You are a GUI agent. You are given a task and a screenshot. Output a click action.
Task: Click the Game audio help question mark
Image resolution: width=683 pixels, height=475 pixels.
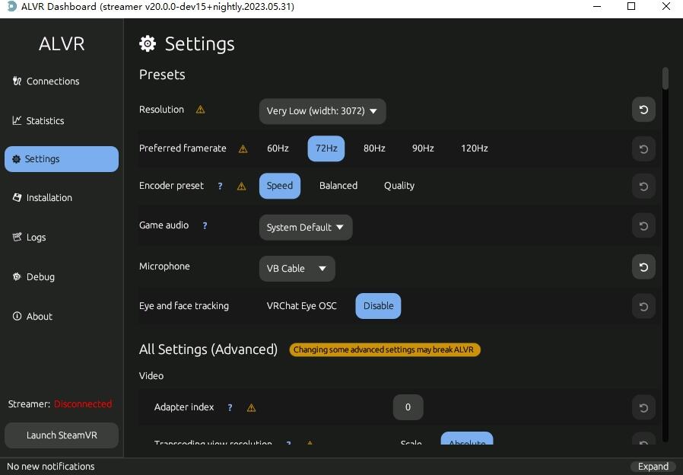tap(205, 225)
